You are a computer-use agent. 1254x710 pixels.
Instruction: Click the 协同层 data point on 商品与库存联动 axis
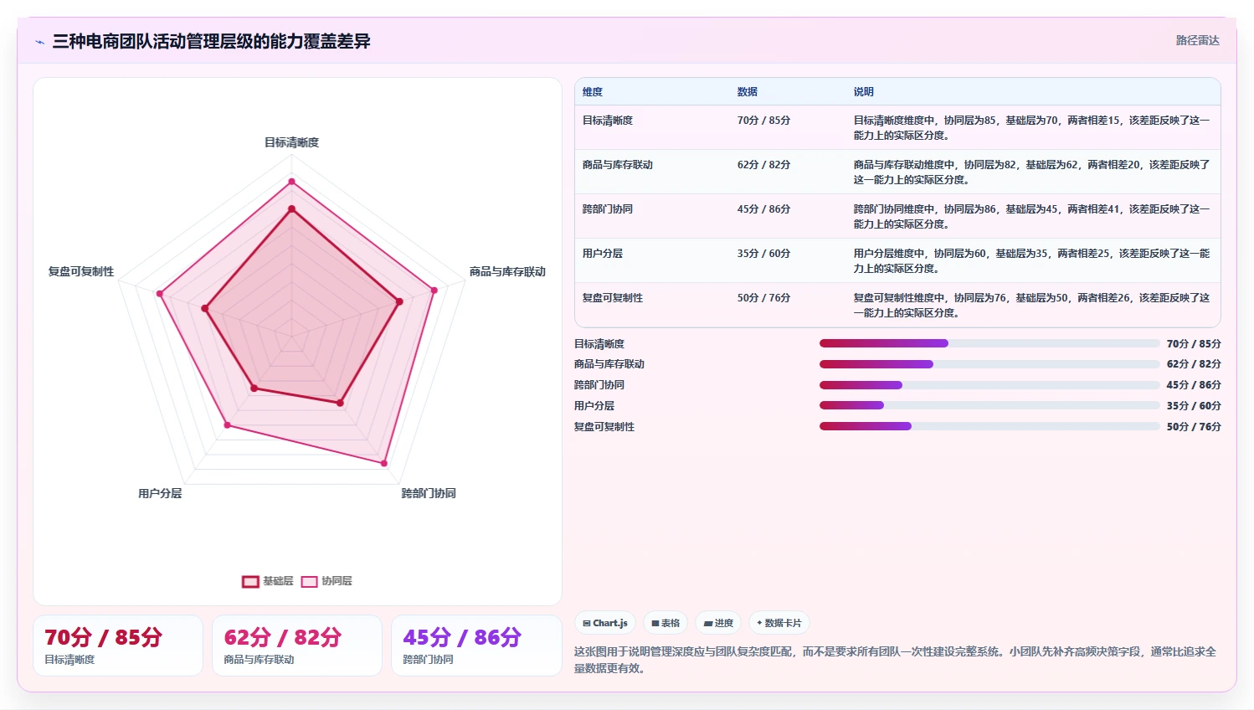coord(434,291)
